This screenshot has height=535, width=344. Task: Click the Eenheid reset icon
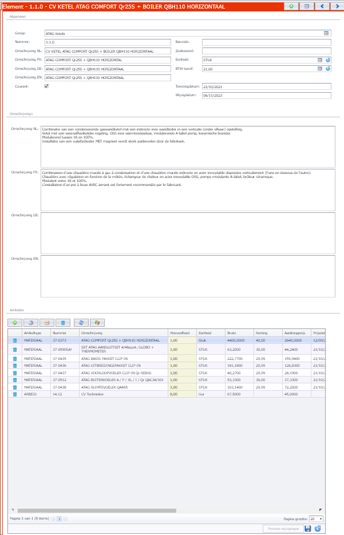pyautogui.click(x=327, y=60)
